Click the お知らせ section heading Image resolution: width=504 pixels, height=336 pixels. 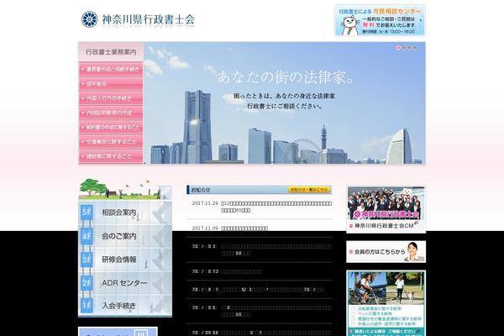(x=201, y=190)
